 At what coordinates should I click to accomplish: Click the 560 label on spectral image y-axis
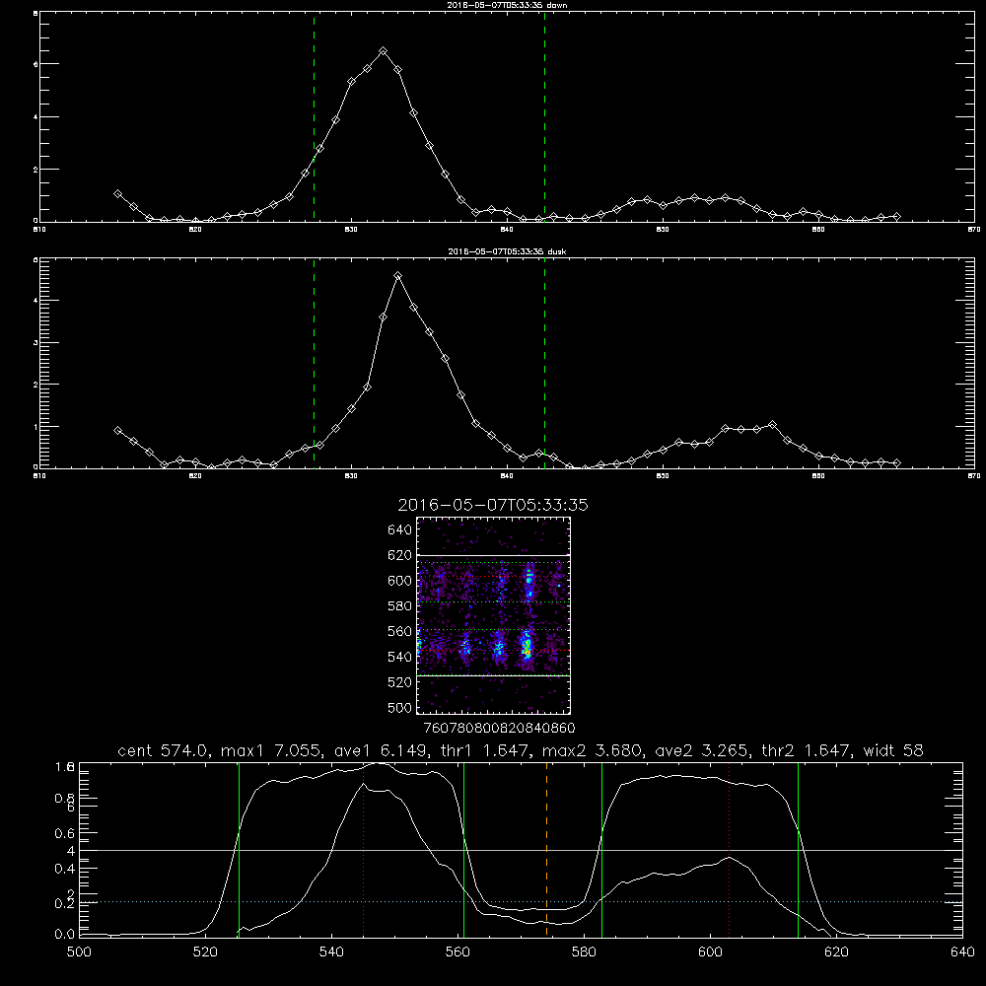(400, 631)
